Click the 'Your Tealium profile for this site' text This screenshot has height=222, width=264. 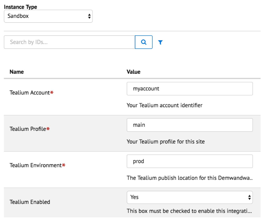coord(166,142)
